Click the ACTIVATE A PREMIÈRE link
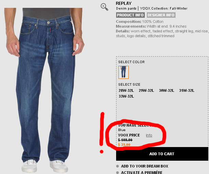 (x=142, y=172)
